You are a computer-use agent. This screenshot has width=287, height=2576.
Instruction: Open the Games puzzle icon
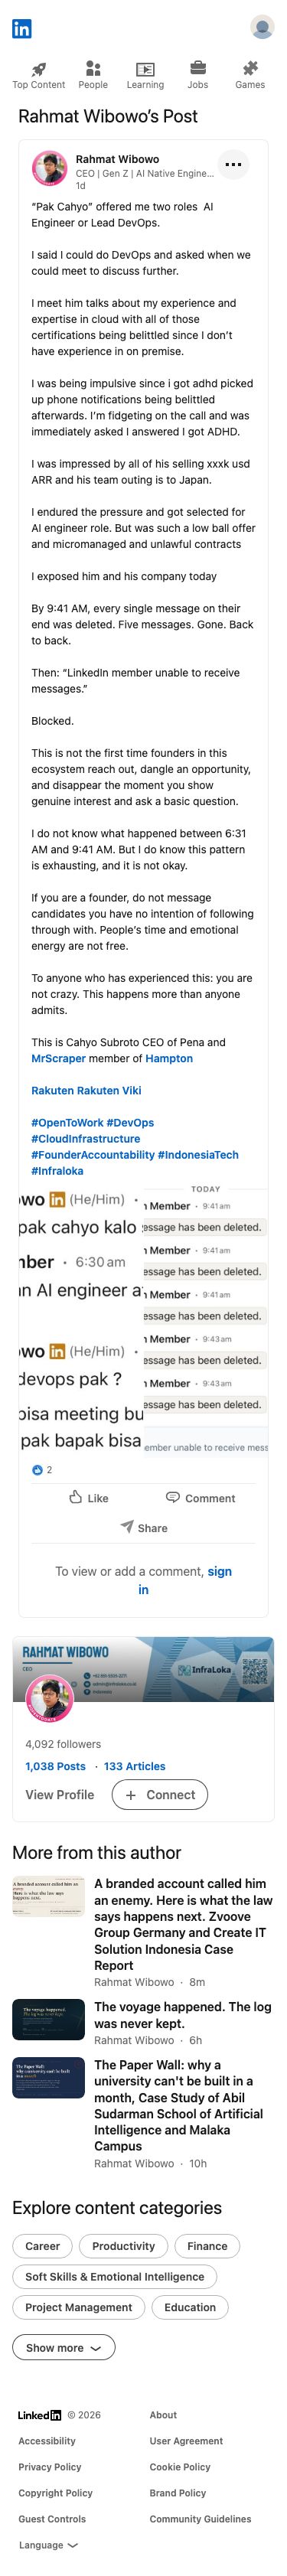pyautogui.click(x=250, y=68)
